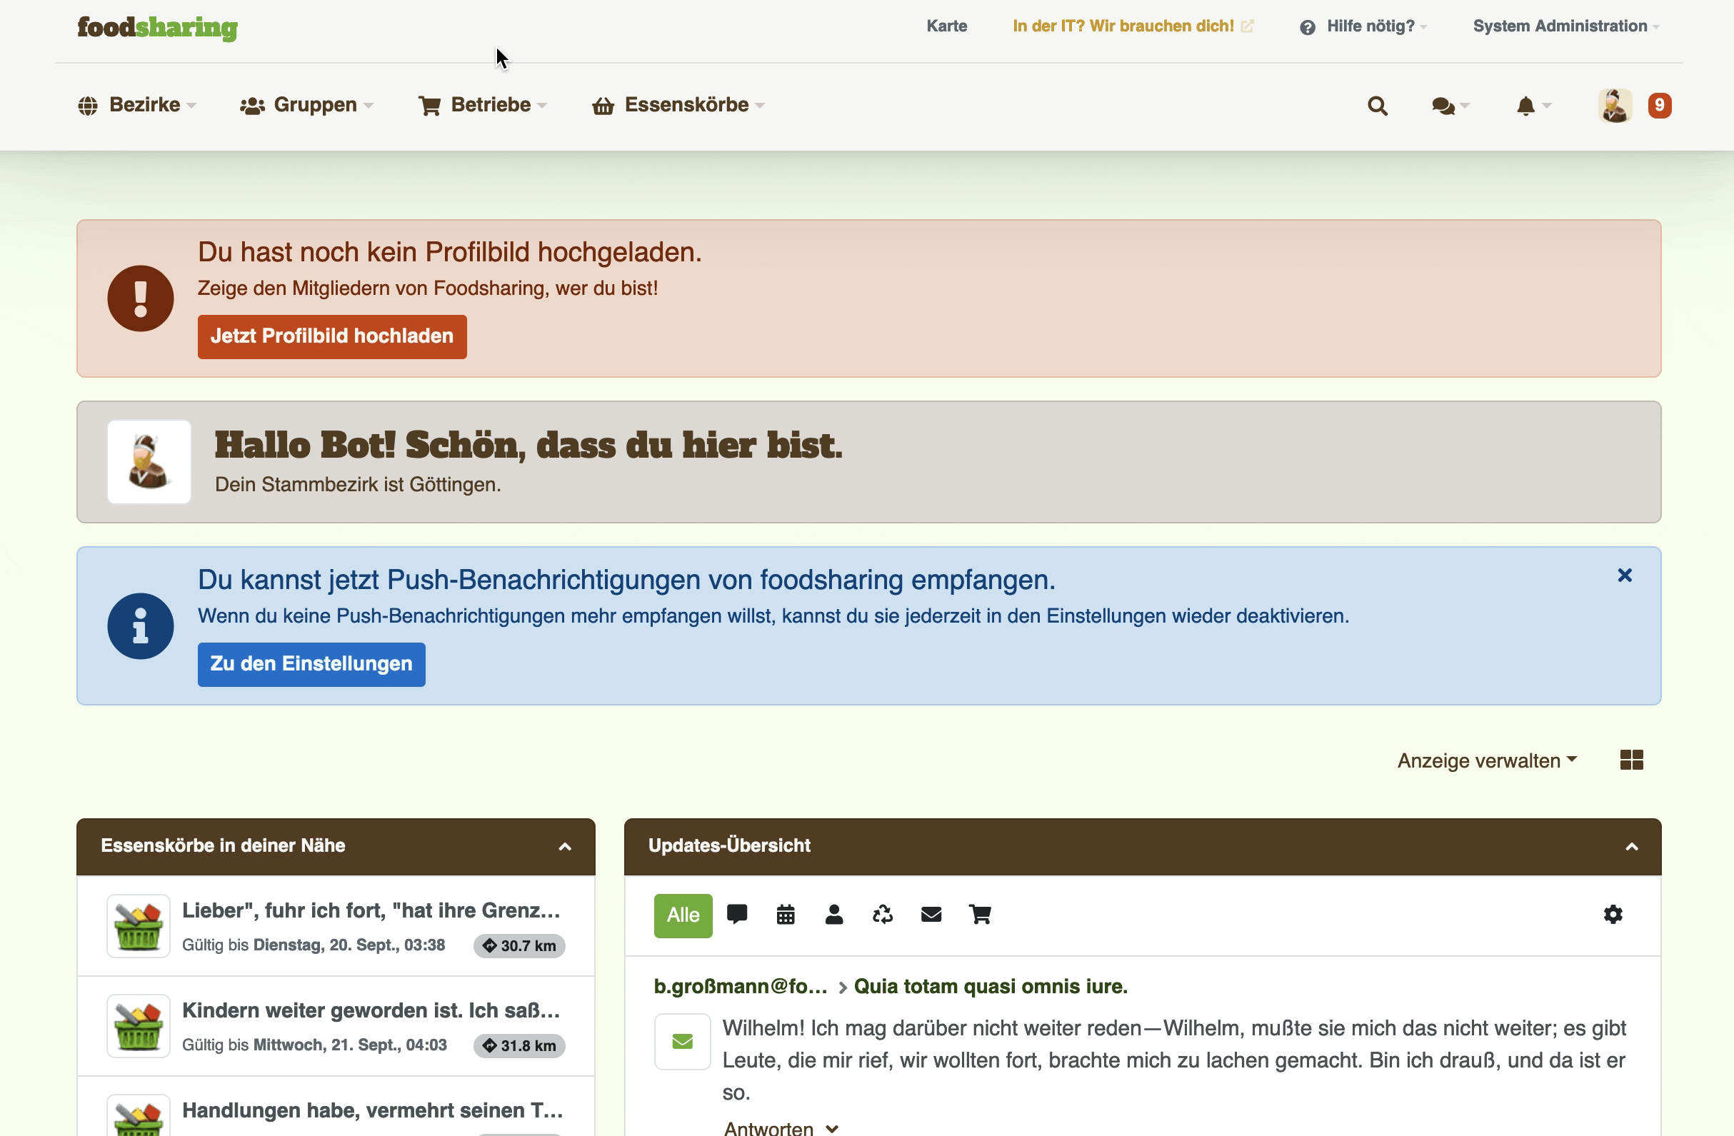Screen dimensions: 1734x1136
Task: Filter updates by envelope mailbox icon
Action: (x=931, y=915)
